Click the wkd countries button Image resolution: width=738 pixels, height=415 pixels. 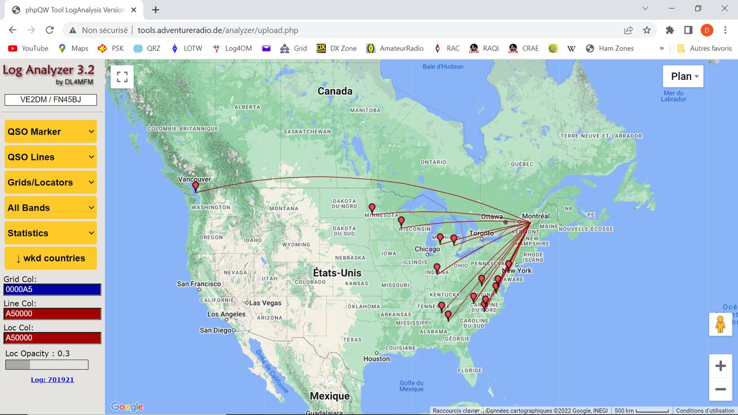[x=50, y=258]
